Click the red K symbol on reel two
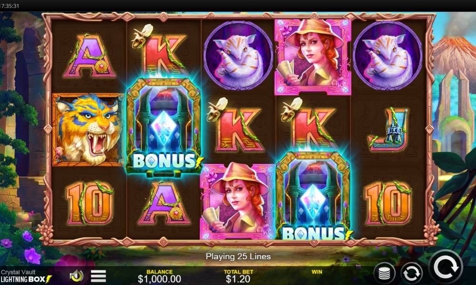 pyautogui.click(x=164, y=55)
